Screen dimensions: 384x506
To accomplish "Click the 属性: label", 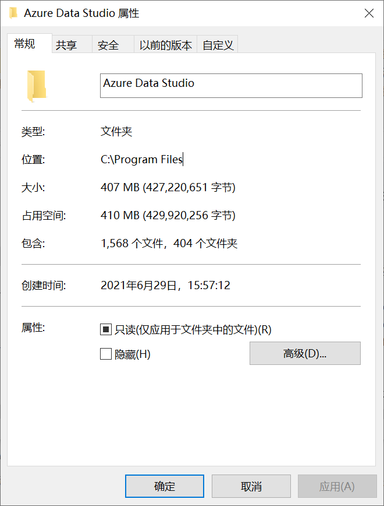I will (33, 328).
